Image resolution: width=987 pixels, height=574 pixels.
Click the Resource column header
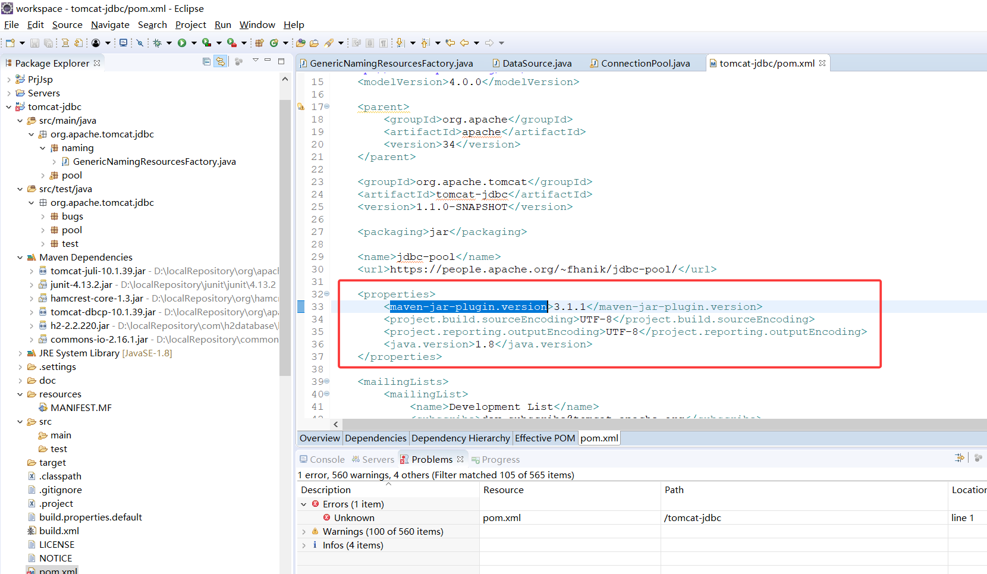click(x=570, y=490)
